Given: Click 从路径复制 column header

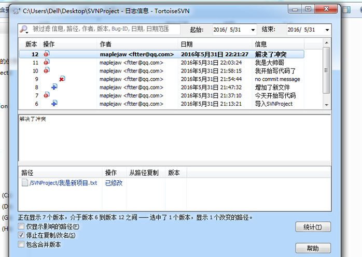Looking at the screenshot, I should point(146,173).
